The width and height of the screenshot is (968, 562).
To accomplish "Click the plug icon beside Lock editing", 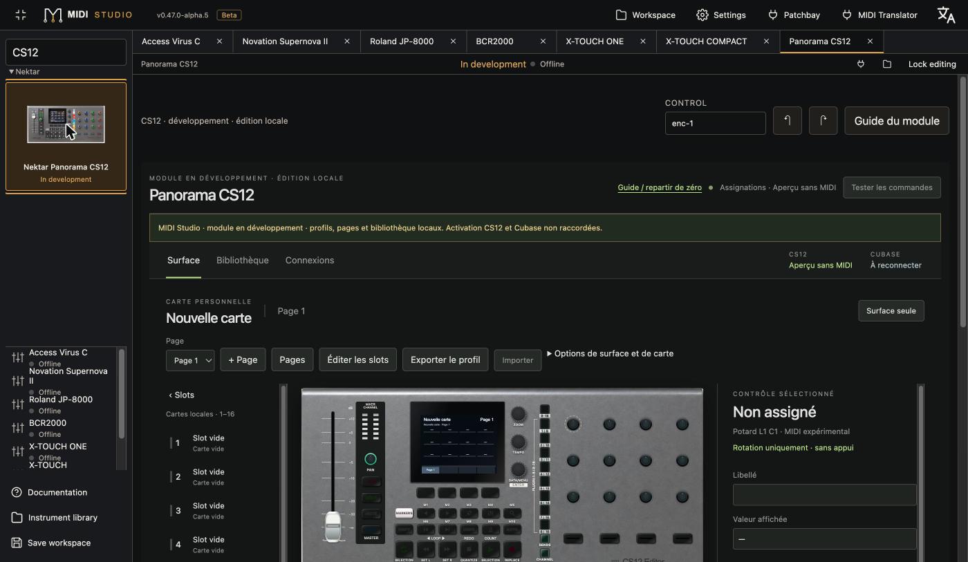I will tap(861, 64).
